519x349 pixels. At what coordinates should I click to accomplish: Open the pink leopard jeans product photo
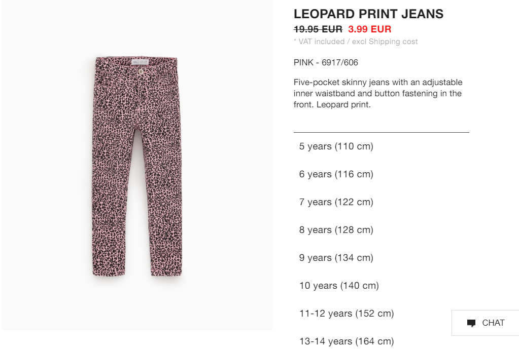pyautogui.click(x=137, y=165)
